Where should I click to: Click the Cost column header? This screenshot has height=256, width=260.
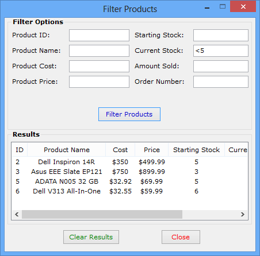tap(120, 150)
